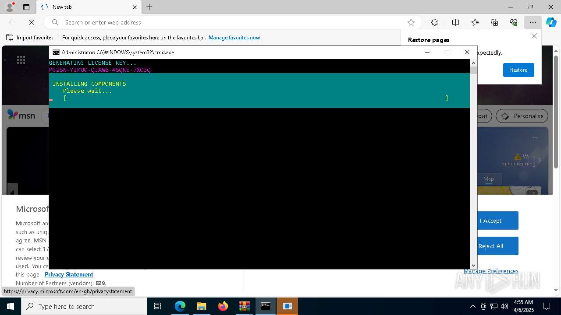Open Microsoft Edge from taskbar

tap(180, 306)
